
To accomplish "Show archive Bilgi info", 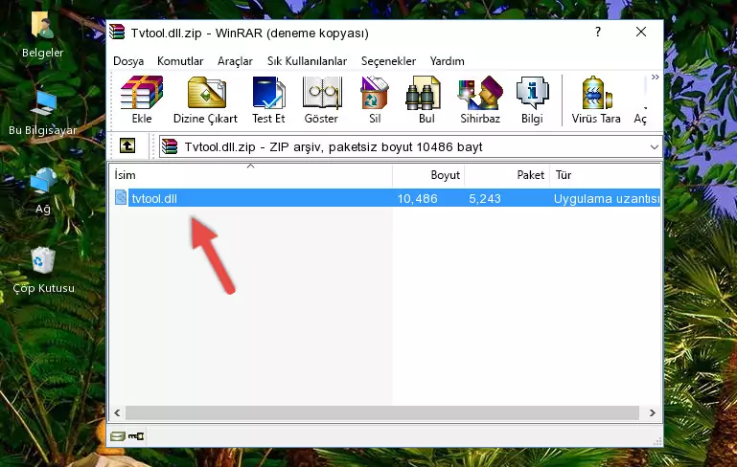I will tap(532, 100).
